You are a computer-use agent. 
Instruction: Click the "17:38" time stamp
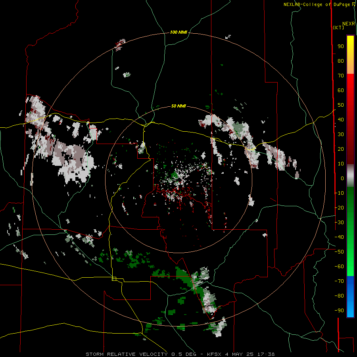266,354
